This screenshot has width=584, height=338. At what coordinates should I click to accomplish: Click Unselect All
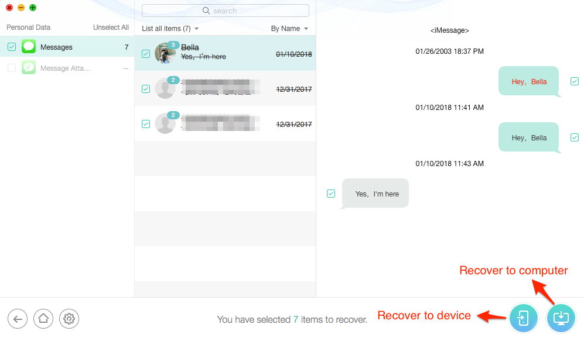(x=111, y=27)
